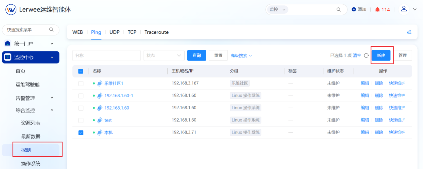The image size is (423, 169).
Task: Click the plus icon beside 添加
Action: point(354,10)
